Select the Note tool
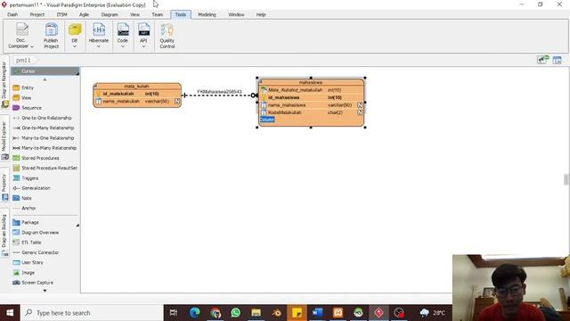Viewport: 570px width, 321px height. (26, 198)
